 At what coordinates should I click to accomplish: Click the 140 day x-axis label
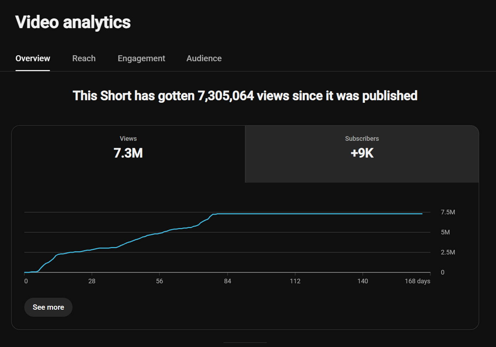click(363, 281)
